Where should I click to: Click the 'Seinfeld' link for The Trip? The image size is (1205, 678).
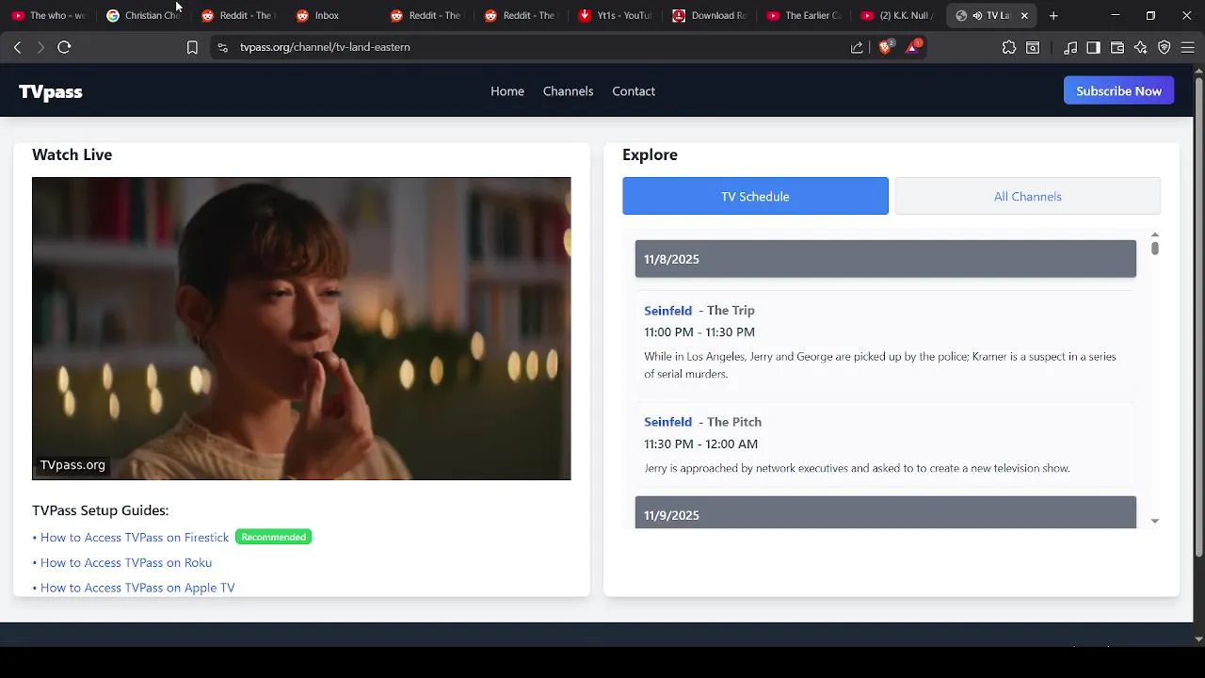[x=667, y=311]
